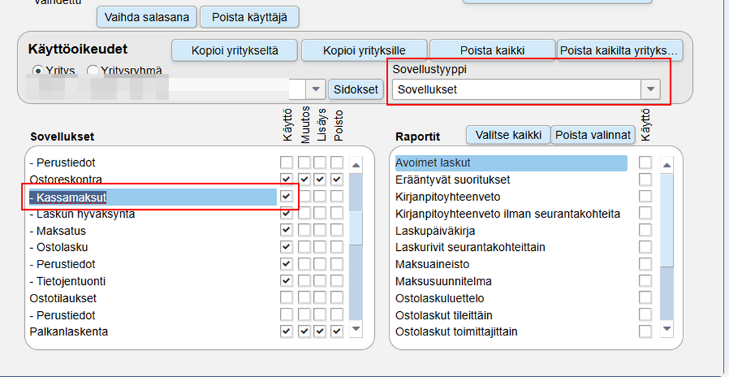This screenshot has width=729, height=377.
Task: Select Maksusuunnitelma report name
Action: tap(443, 281)
